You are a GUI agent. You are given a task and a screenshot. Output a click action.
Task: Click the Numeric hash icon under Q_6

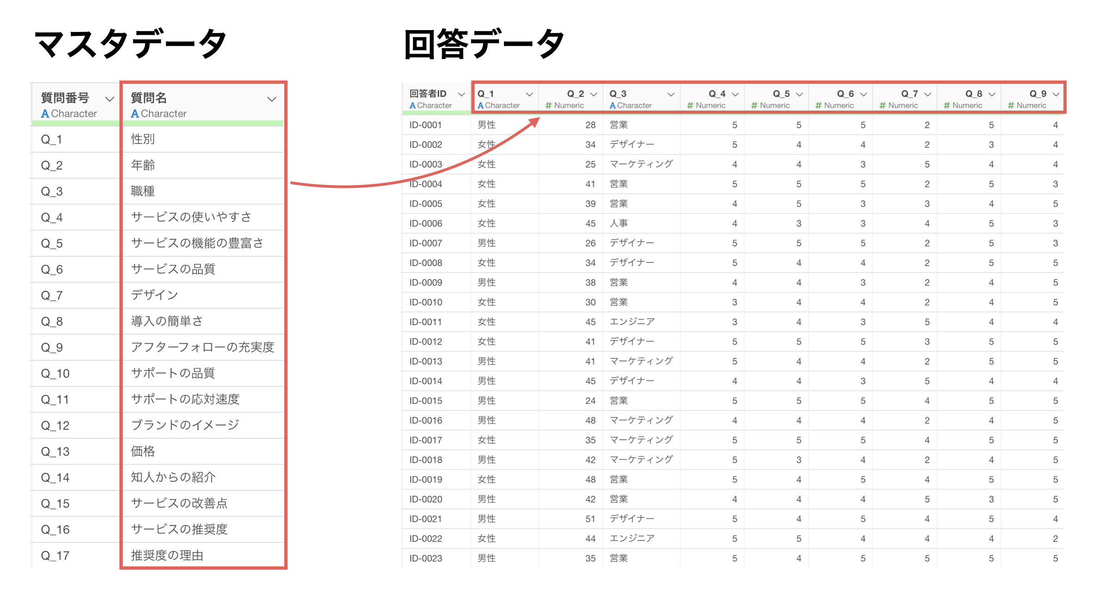click(x=818, y=106)
